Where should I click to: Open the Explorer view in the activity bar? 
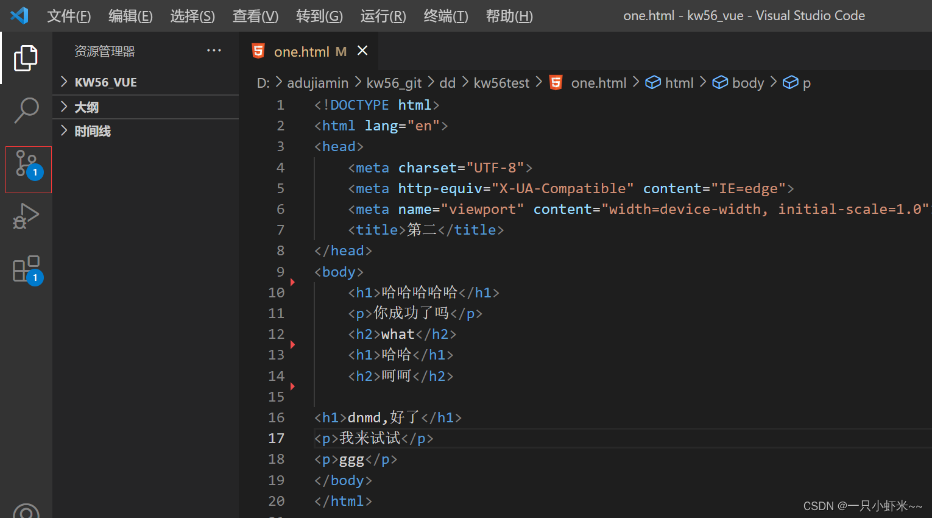(26, 58)
